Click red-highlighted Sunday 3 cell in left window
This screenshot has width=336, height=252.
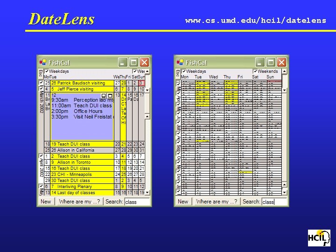(x=141, y=83)
